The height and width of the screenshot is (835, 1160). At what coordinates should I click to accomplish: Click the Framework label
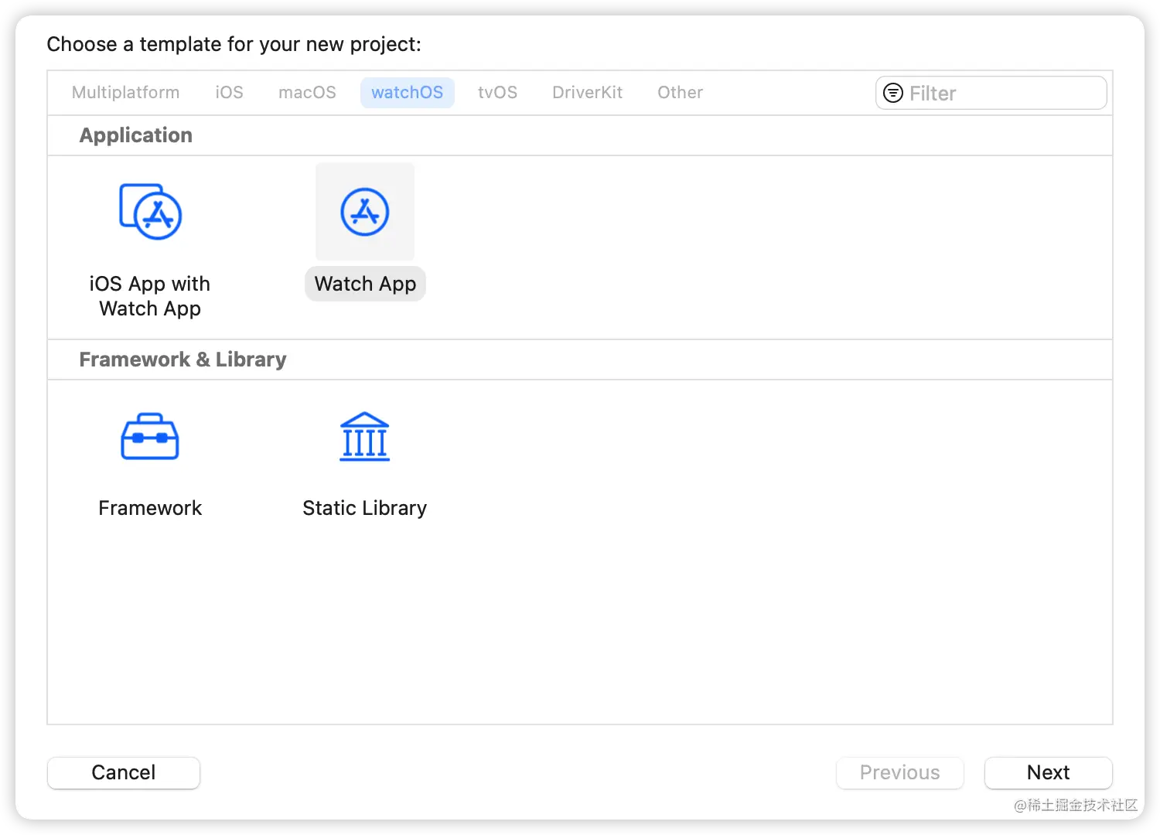click(x=150, y=508)
